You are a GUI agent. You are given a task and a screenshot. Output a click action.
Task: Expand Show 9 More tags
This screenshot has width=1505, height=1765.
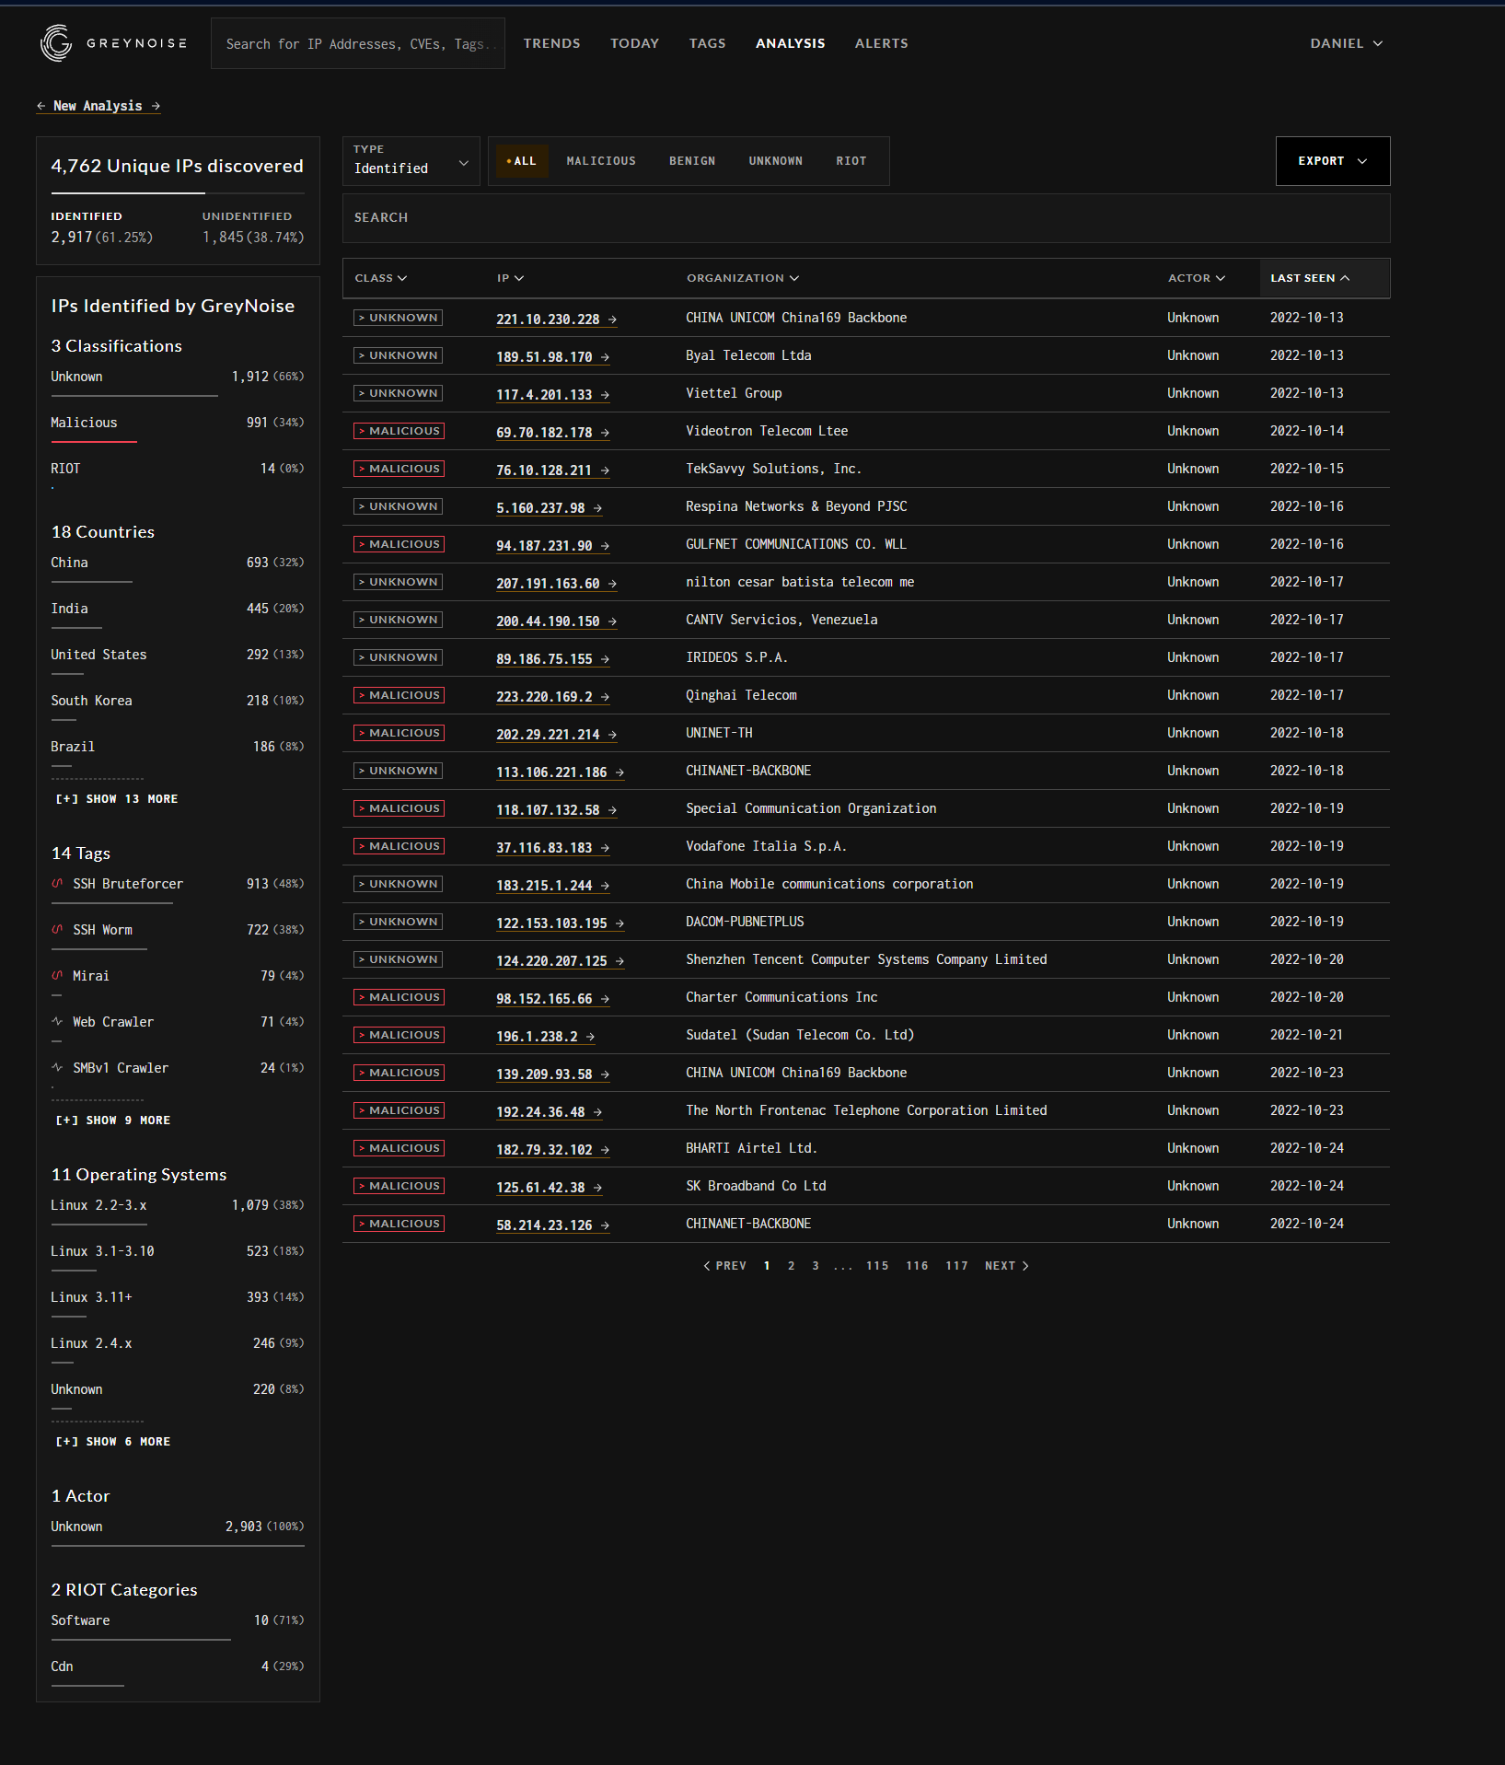113,1121
